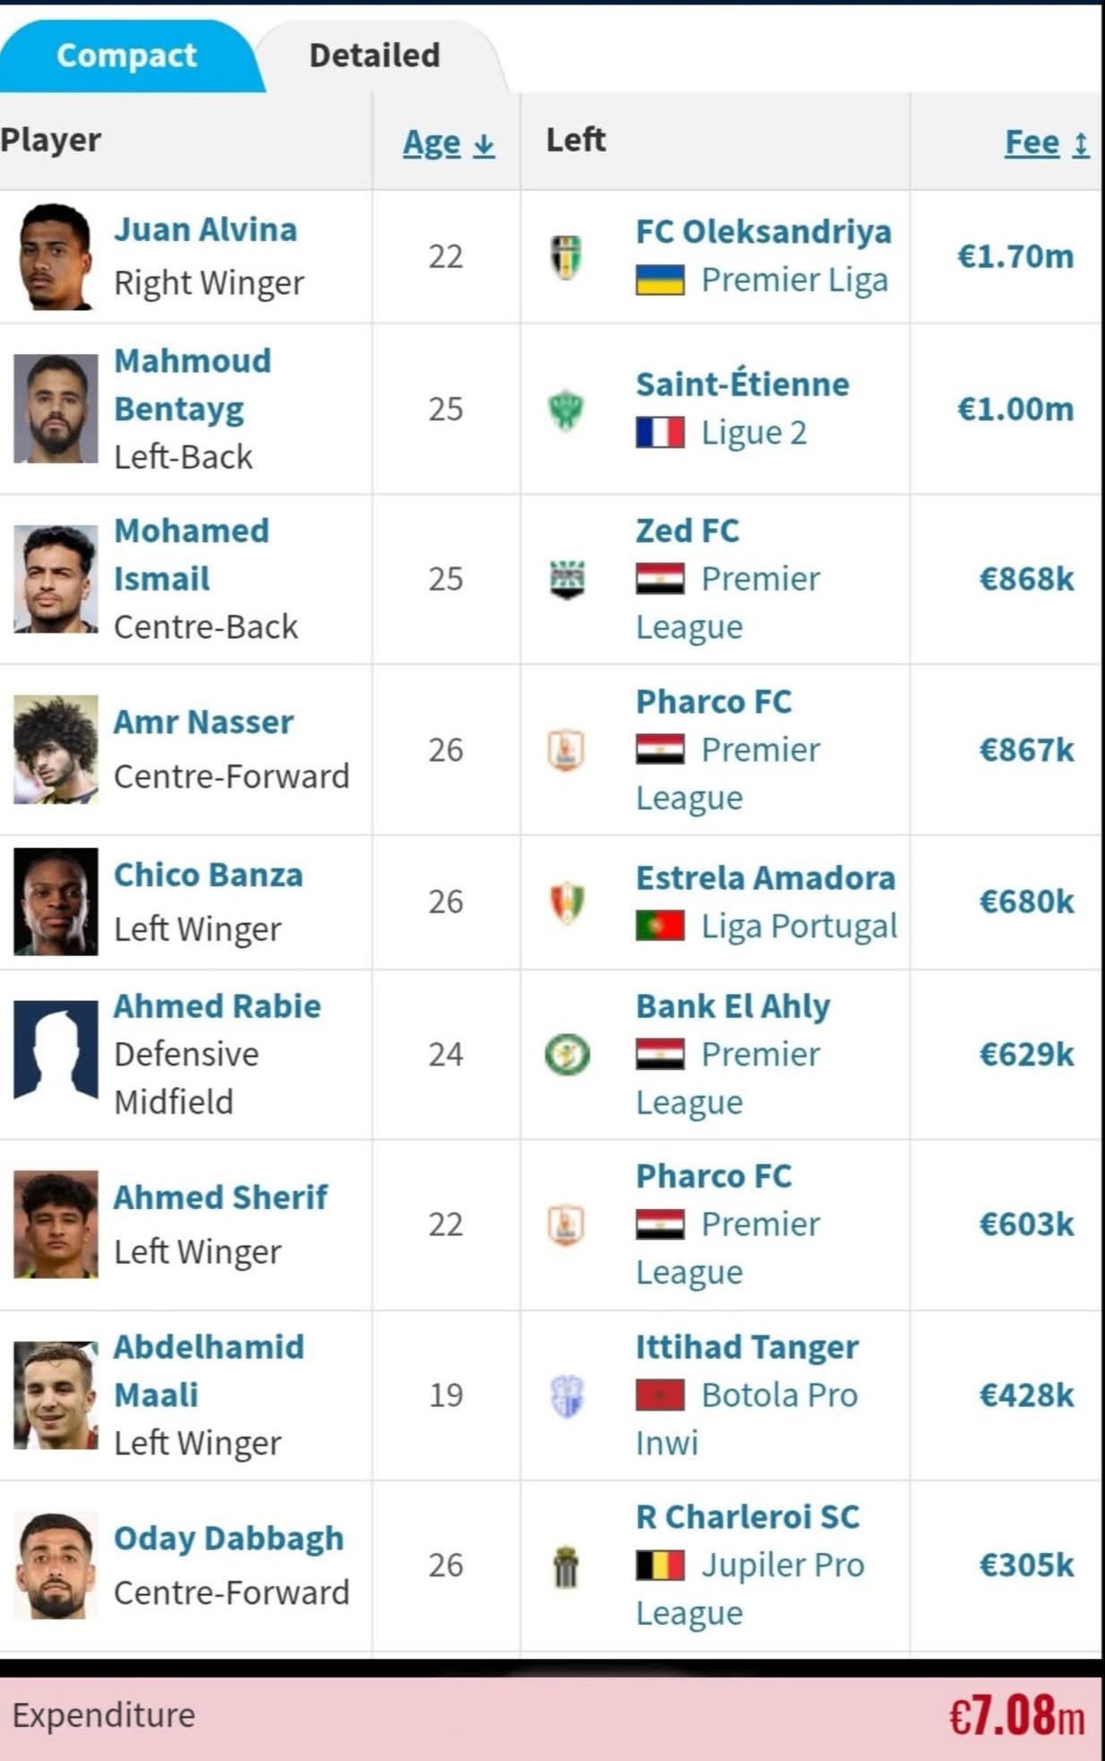Open the Ligue 2 competition link
The image size is (1105, 1761).
pyautogui.click(x=754, y=433)
